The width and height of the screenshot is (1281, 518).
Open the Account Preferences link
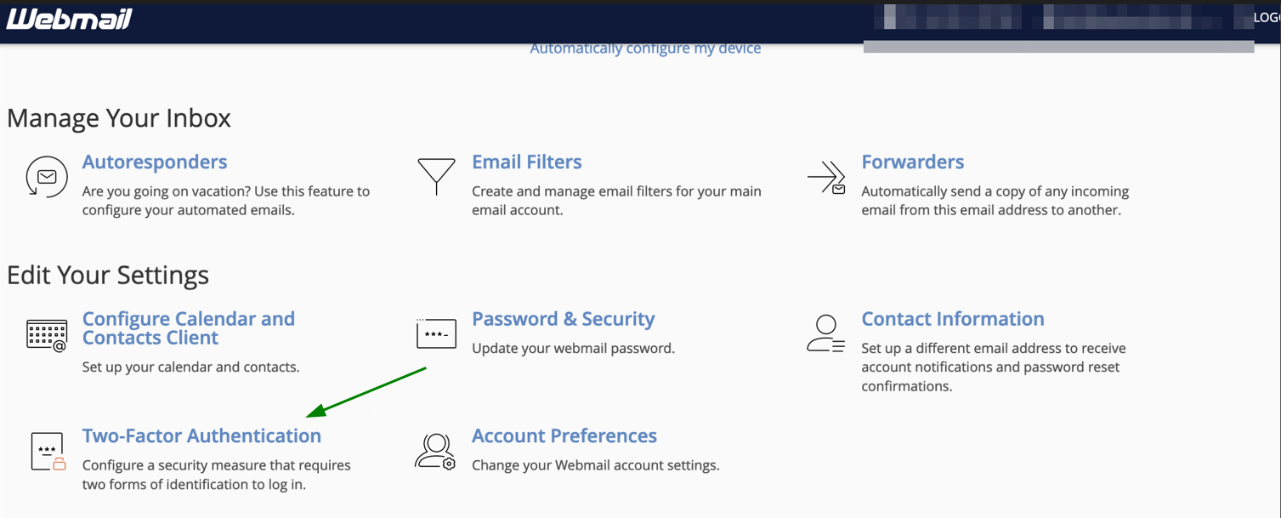pos(564,435)
